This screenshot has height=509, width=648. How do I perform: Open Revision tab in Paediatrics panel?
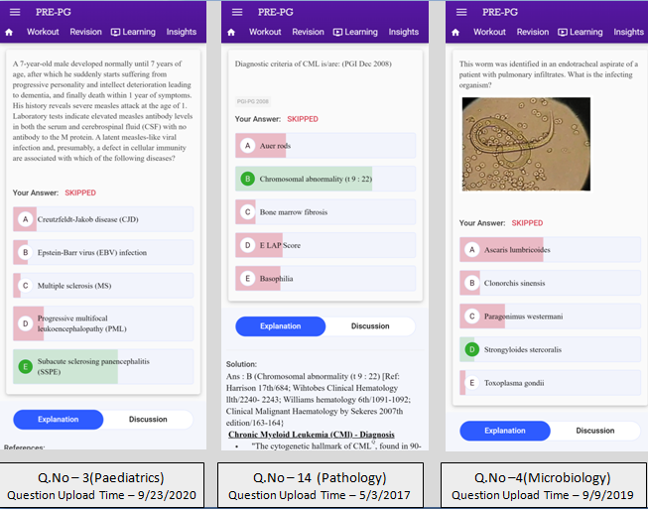85,32
